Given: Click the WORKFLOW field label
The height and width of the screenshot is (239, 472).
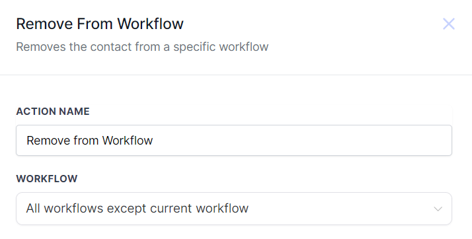Looking at the screenshot, I should click(47, 179).
